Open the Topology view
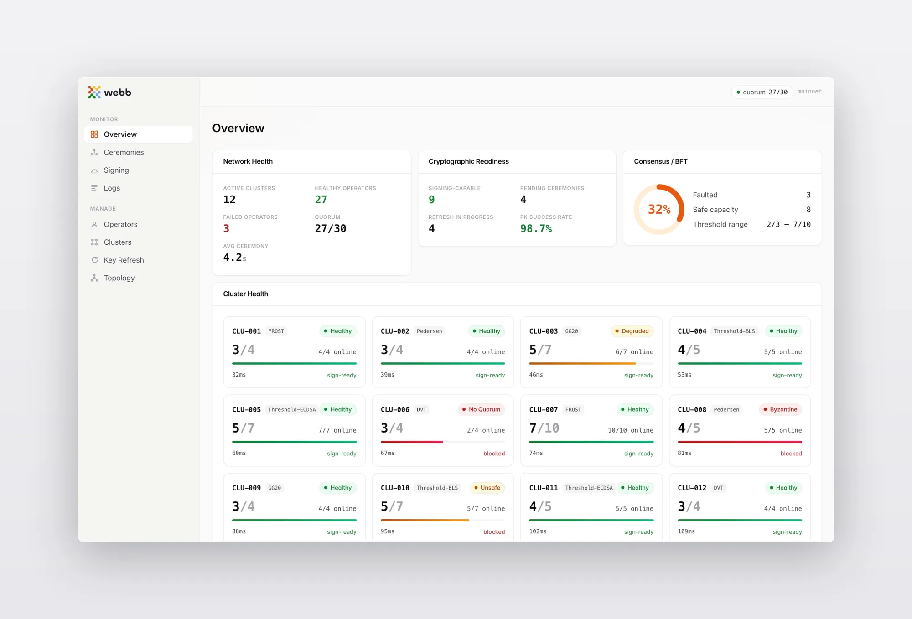This screenshot has width=912, height=619. pyautogui.click(x=138, y=278)
